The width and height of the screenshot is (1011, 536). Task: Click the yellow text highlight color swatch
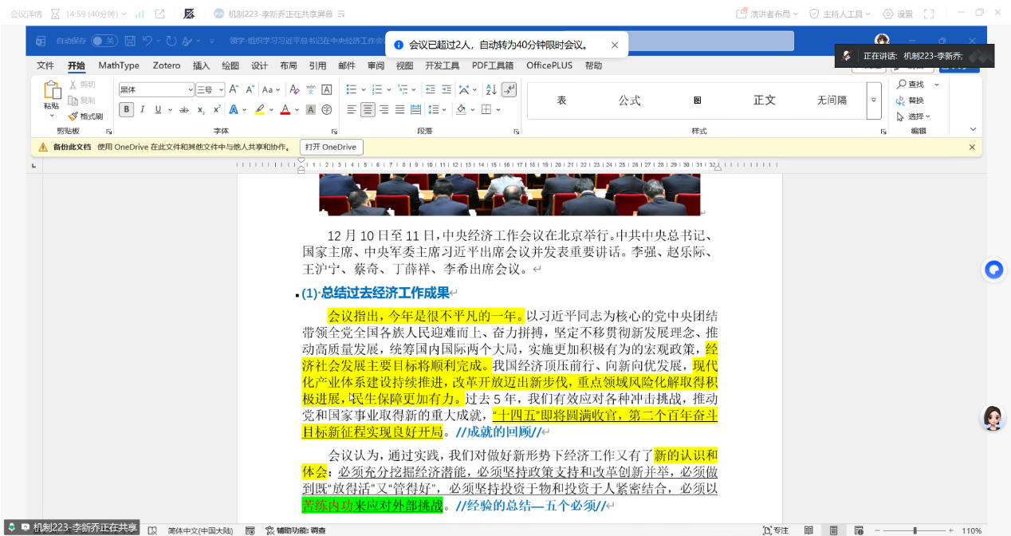(259, 110)
